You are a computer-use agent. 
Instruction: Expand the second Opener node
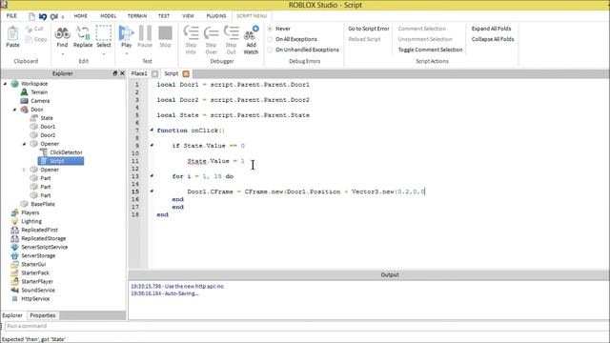point(24,170)
